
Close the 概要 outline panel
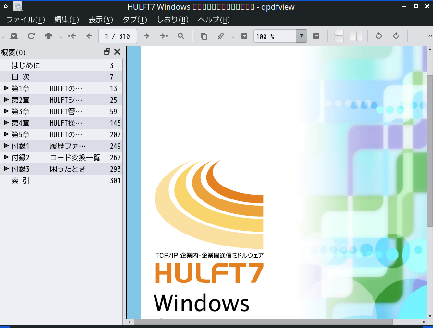pos(117,52)
